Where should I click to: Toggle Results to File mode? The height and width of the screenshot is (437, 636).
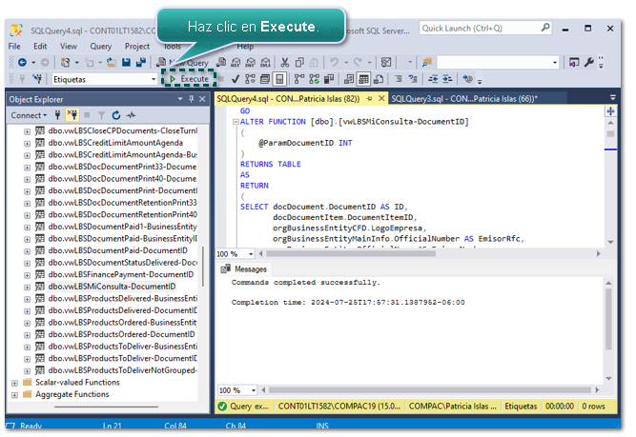coord(379,79)
